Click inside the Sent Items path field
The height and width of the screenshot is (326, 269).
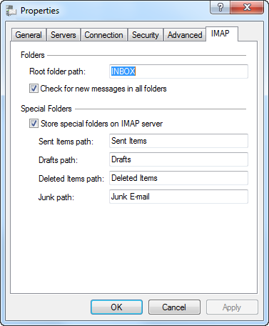[x=178, y=141]
